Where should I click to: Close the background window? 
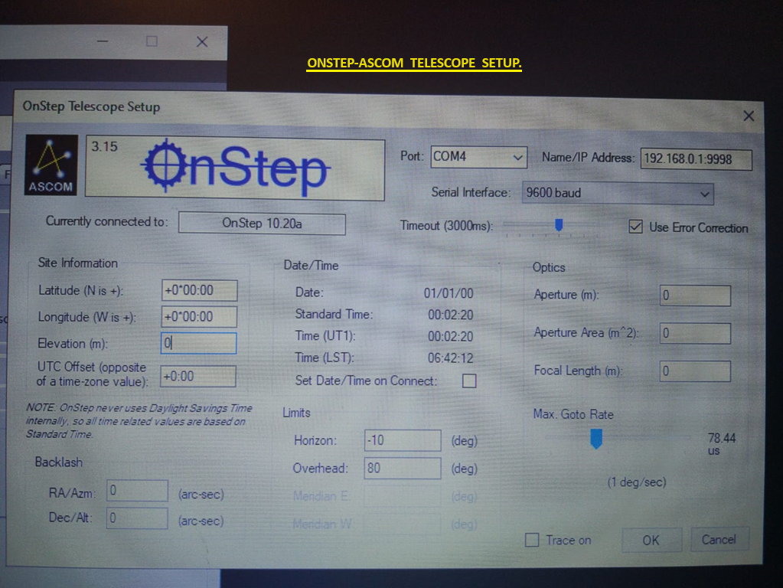[x=202, y=41]
